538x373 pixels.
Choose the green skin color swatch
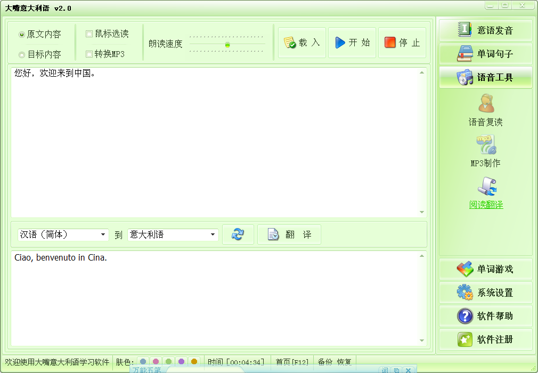(x=168, y=361)
